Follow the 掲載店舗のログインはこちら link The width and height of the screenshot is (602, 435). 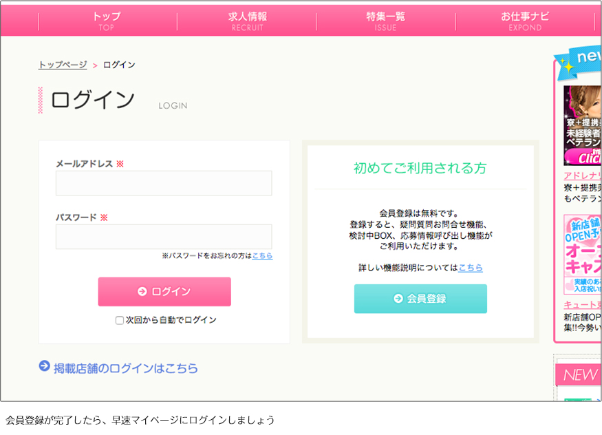(126, 368)
